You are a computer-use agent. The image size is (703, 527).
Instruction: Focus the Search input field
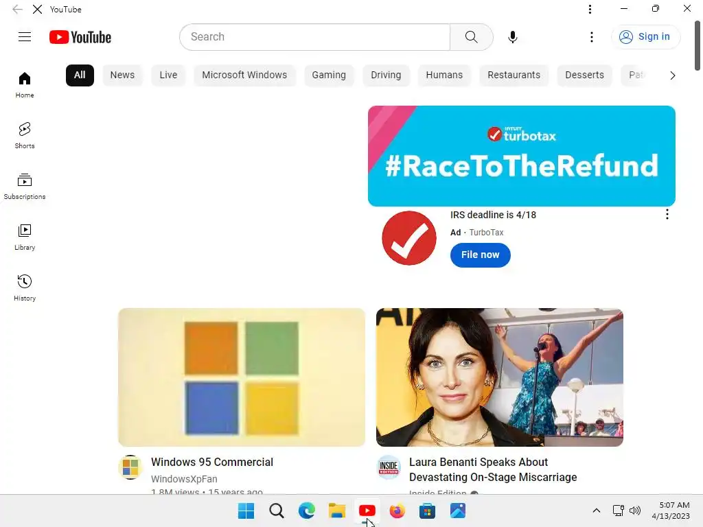point(314,37)
